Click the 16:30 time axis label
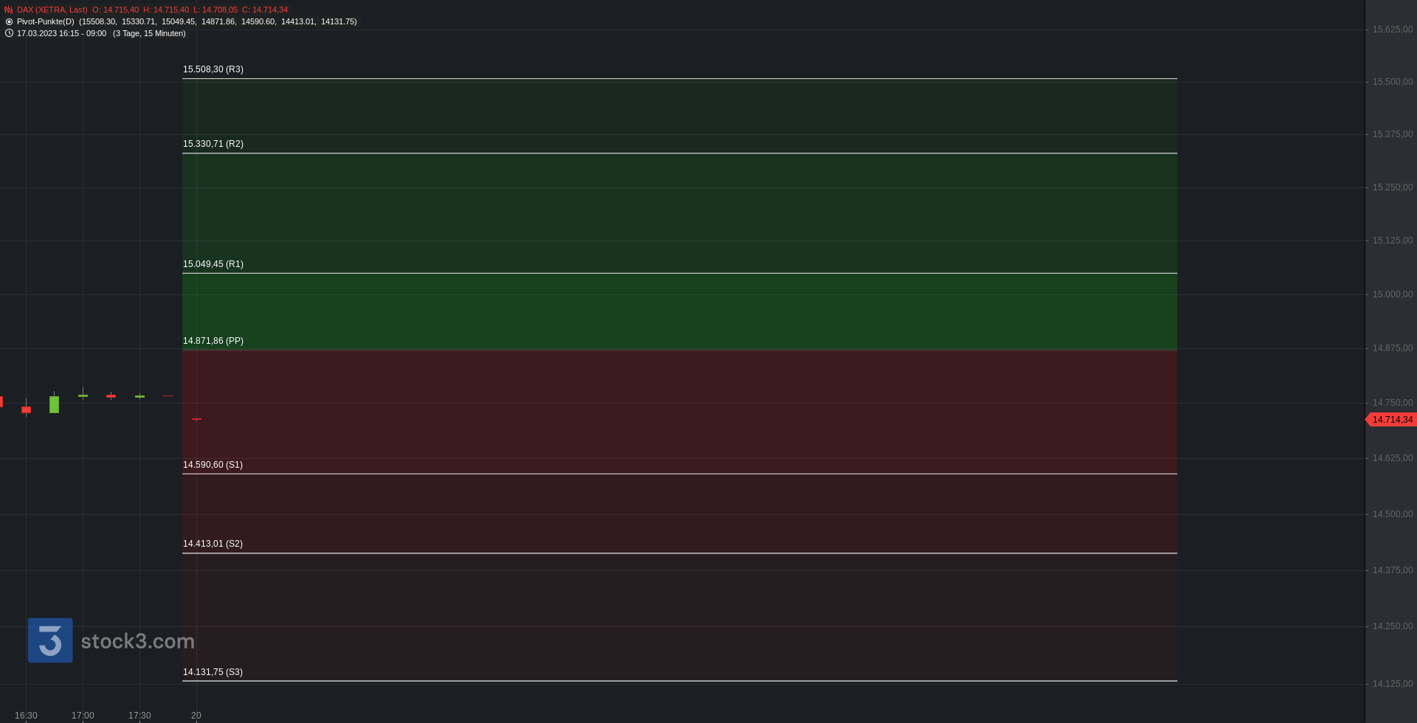This screenshot has width=1417, height=723. [x=26, y=716]
